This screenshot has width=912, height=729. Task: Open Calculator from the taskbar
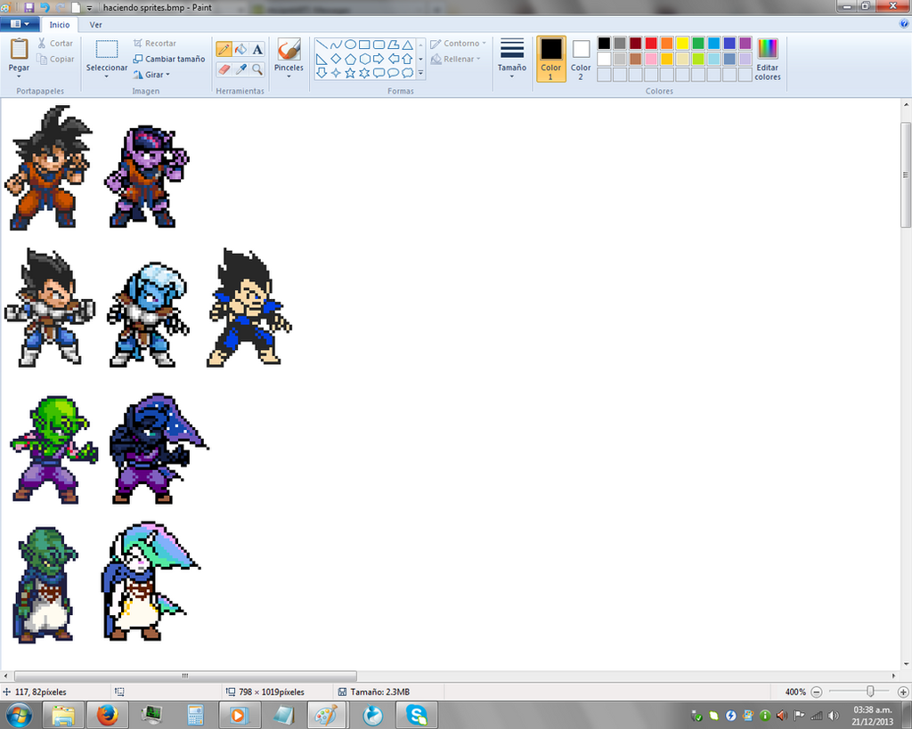195,715
